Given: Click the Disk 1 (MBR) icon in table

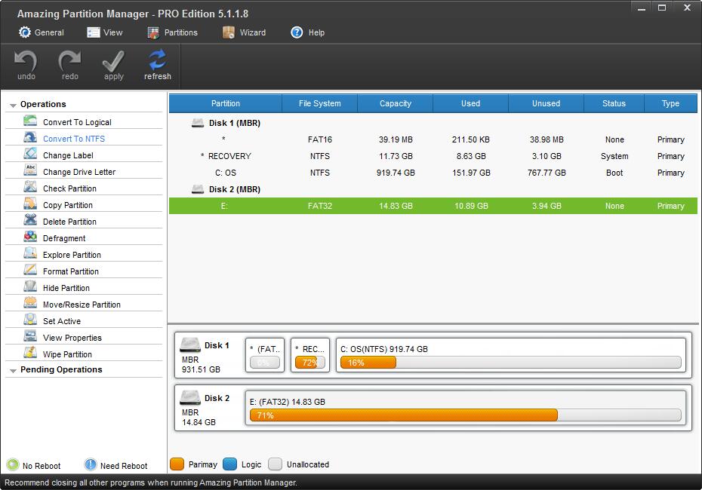Looking at the screenshot, I should (x=198, y=123).
